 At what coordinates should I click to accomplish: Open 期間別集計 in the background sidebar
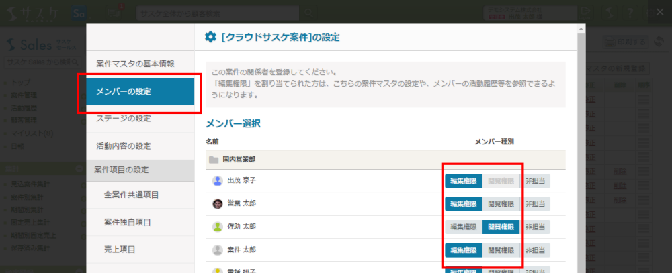(28, 210)
